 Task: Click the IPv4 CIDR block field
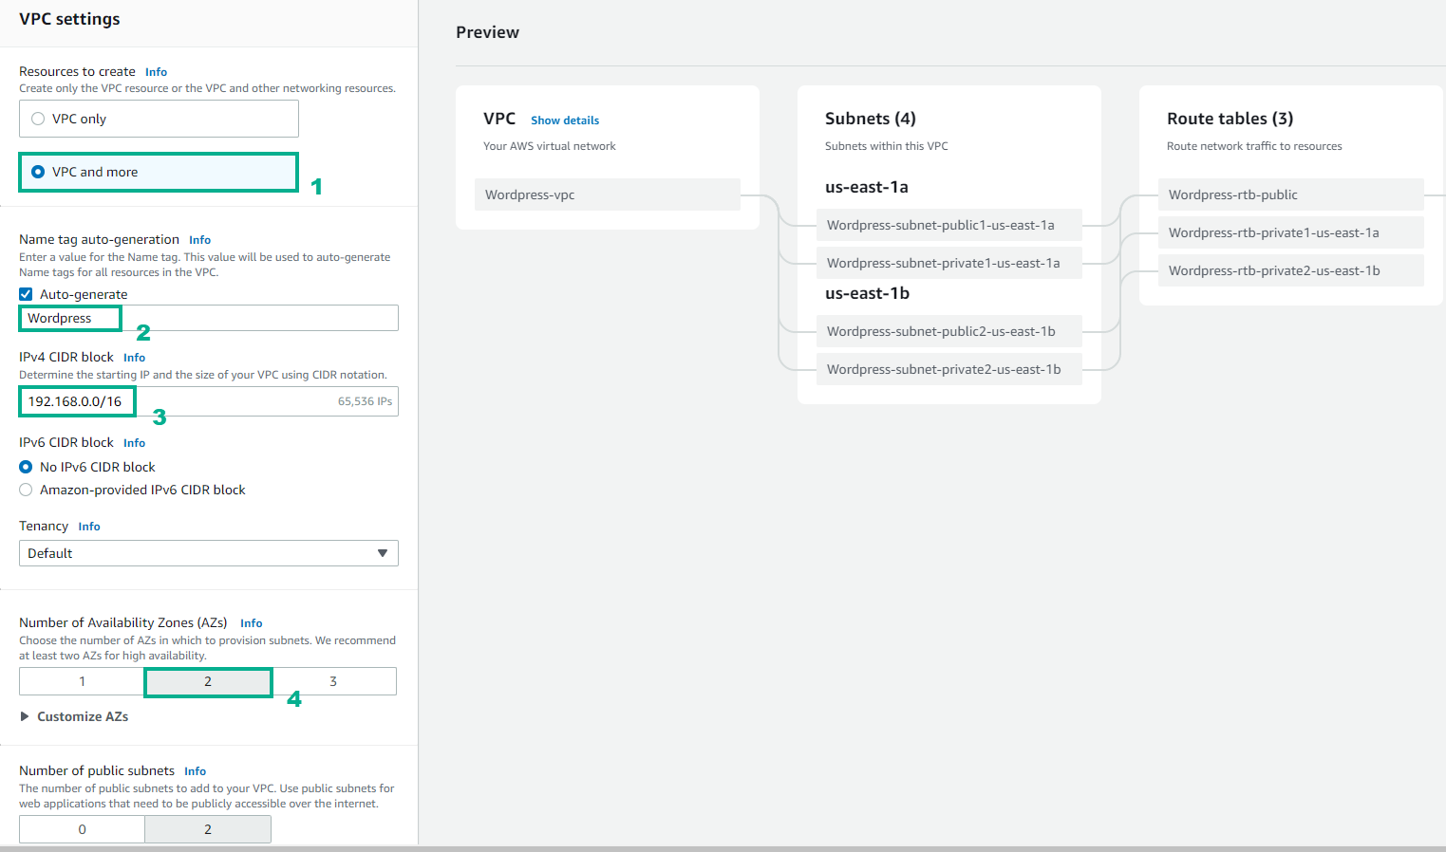[x=209, y=401]
